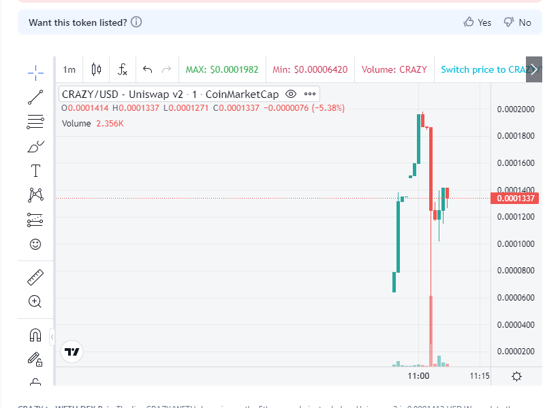The image size is (545, 408).
Task: Open the CRAZY/USD legend more options
Action: (x=310, y=94)
